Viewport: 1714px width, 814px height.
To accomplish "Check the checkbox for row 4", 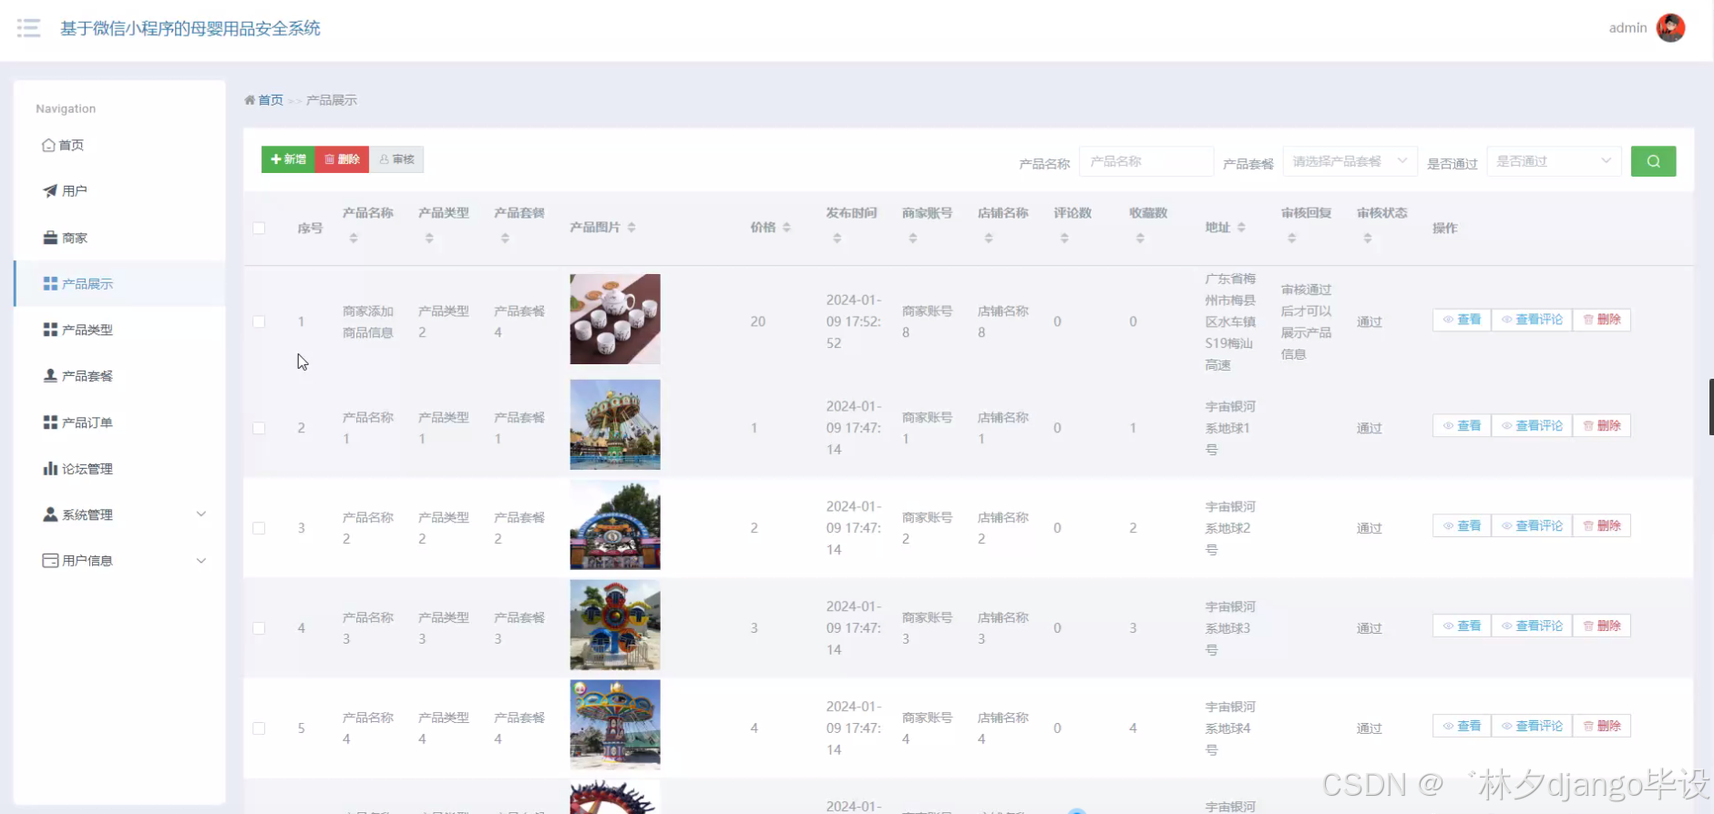I will (259, 628).
